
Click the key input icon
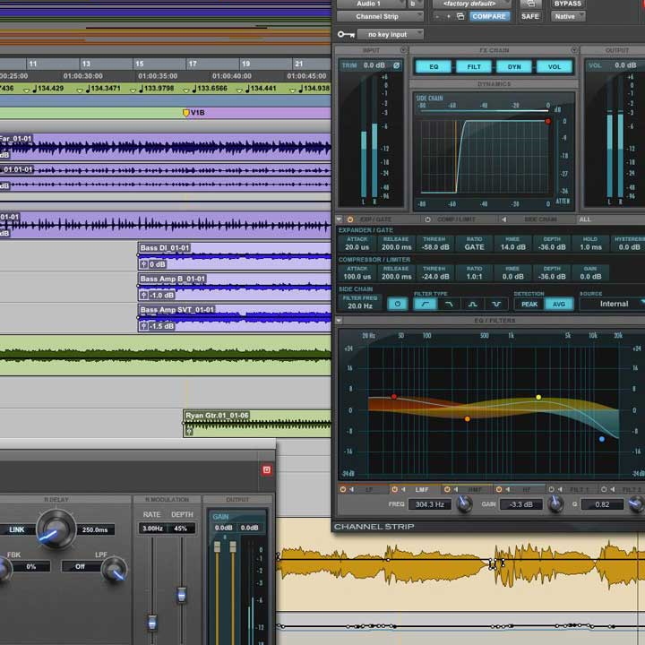[346, 35]
